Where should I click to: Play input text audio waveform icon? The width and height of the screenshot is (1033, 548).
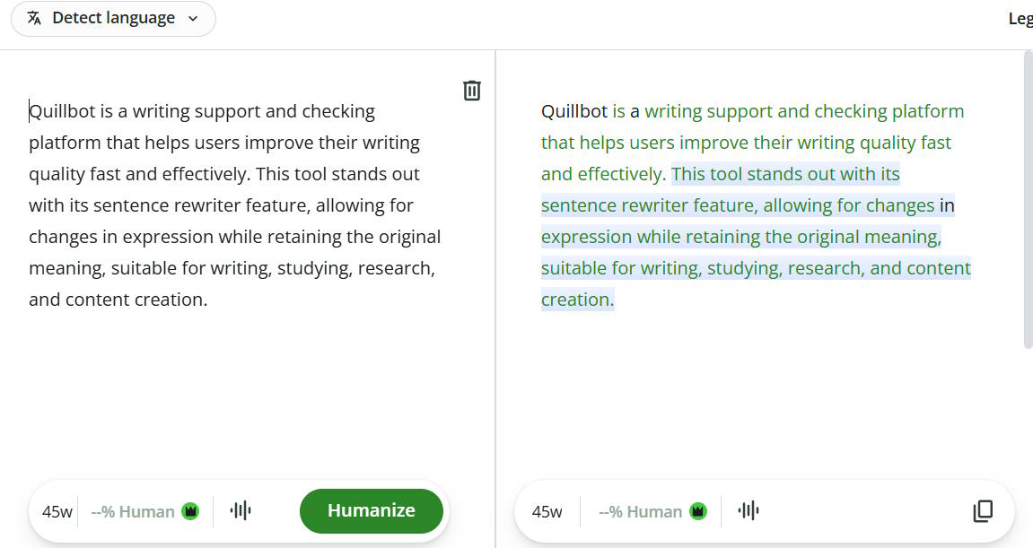241,510
